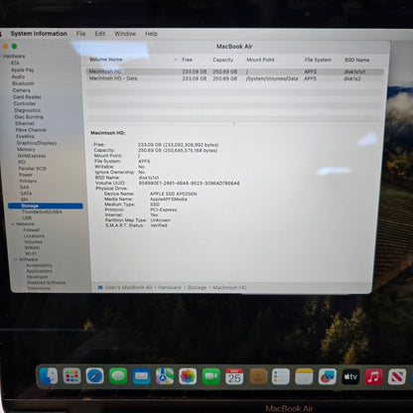
Task: Select Printers in the sidebar
Action: [28, 181]
